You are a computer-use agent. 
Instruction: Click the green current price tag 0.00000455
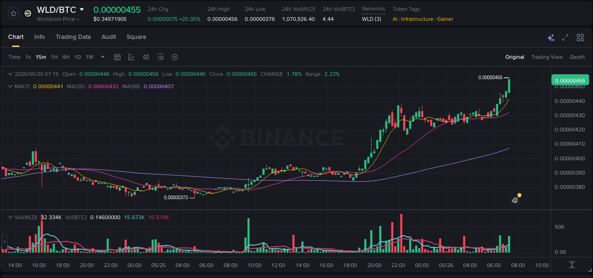(x=570, y=80)
